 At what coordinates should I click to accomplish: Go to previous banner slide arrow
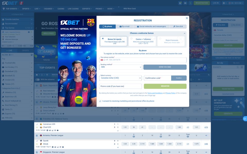pos(36,28)
